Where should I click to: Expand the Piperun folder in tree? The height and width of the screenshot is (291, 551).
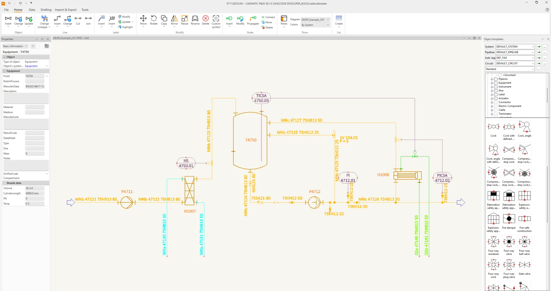click(x=492, y=79)
